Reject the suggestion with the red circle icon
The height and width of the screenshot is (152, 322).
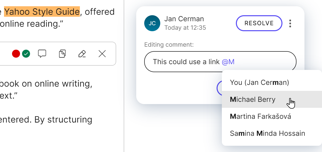(x=16, y=54)
